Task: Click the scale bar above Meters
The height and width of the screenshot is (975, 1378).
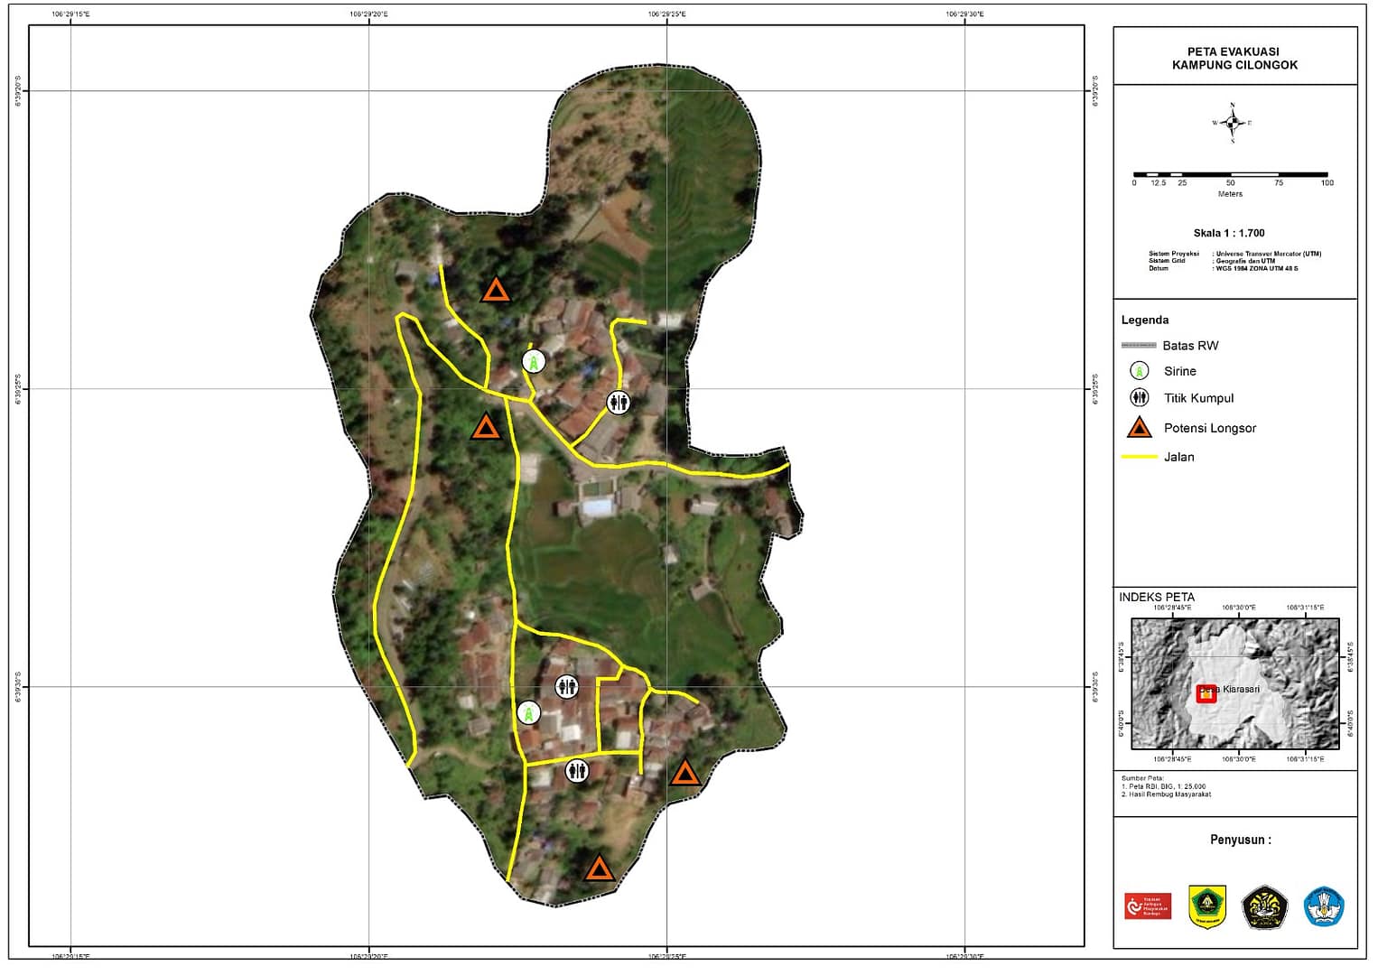Action: pyautogui.click(x=1230, y=174)
